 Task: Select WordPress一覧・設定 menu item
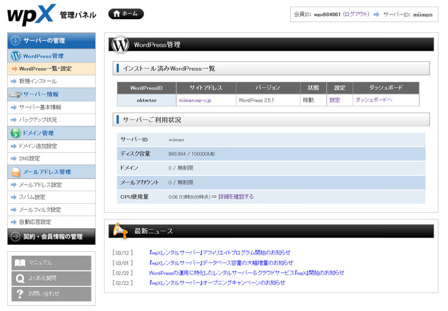(51, 69)
